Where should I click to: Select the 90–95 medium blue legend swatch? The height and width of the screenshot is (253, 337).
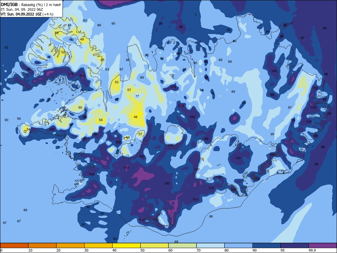tap(267, 246)
